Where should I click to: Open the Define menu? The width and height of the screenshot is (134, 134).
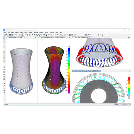(17, 32)
